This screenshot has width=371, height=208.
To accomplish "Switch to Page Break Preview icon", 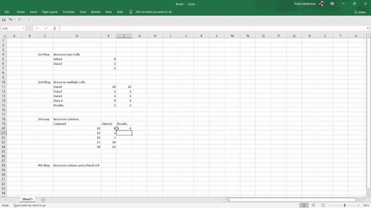I will 323,206.
